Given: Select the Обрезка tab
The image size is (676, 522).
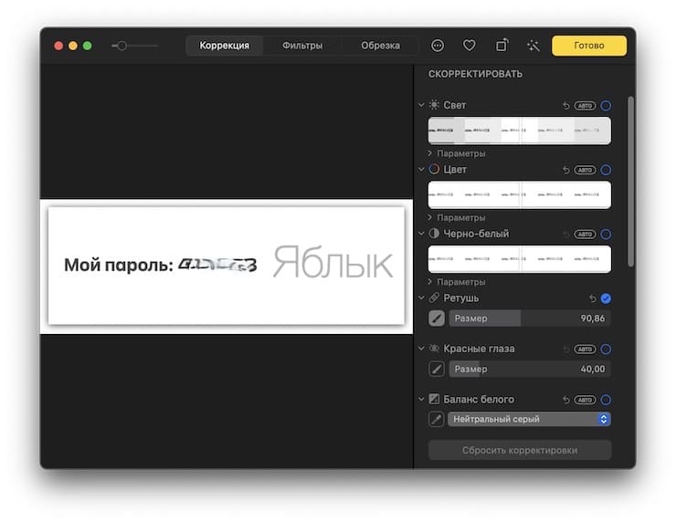Looking at the screenshot, I should pyautogui.click(x=380, y=46).
